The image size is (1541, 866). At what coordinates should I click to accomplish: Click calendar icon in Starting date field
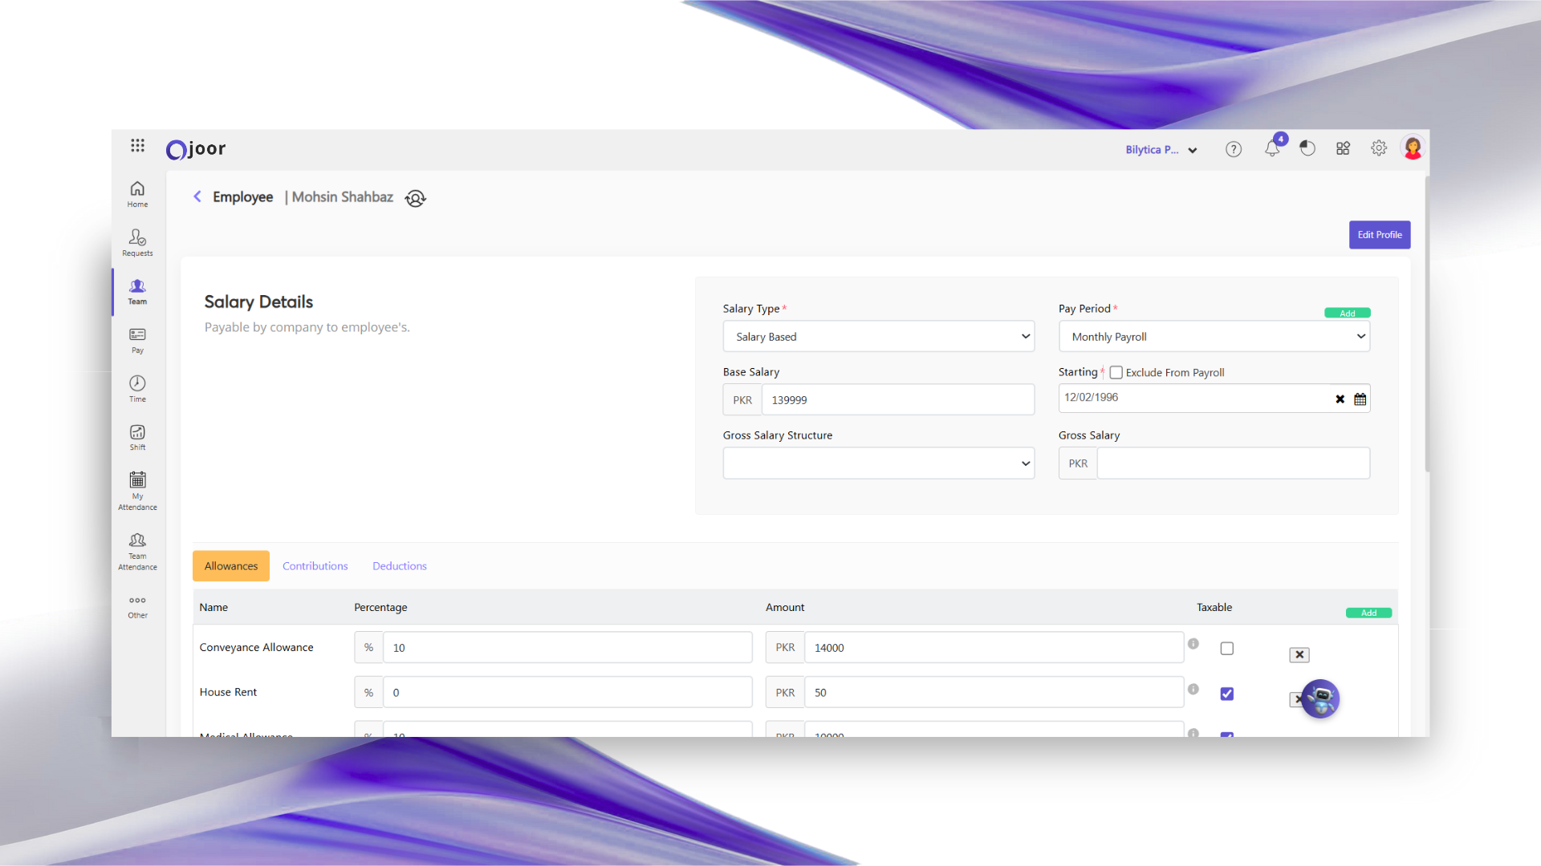pos(1360,399)
